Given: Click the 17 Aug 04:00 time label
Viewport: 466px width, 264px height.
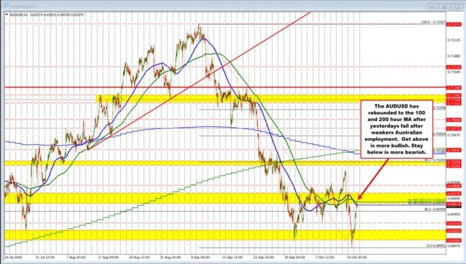Looking at the screenshot, I should pos(108,257).
